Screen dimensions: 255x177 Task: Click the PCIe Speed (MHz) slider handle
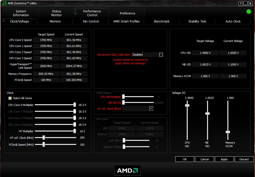(44, 144)
